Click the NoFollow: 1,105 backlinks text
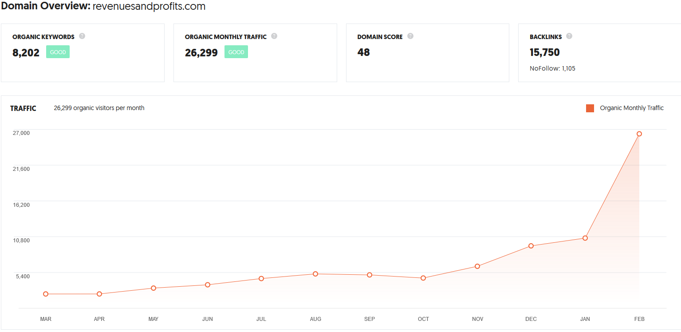 pos(552,68)
